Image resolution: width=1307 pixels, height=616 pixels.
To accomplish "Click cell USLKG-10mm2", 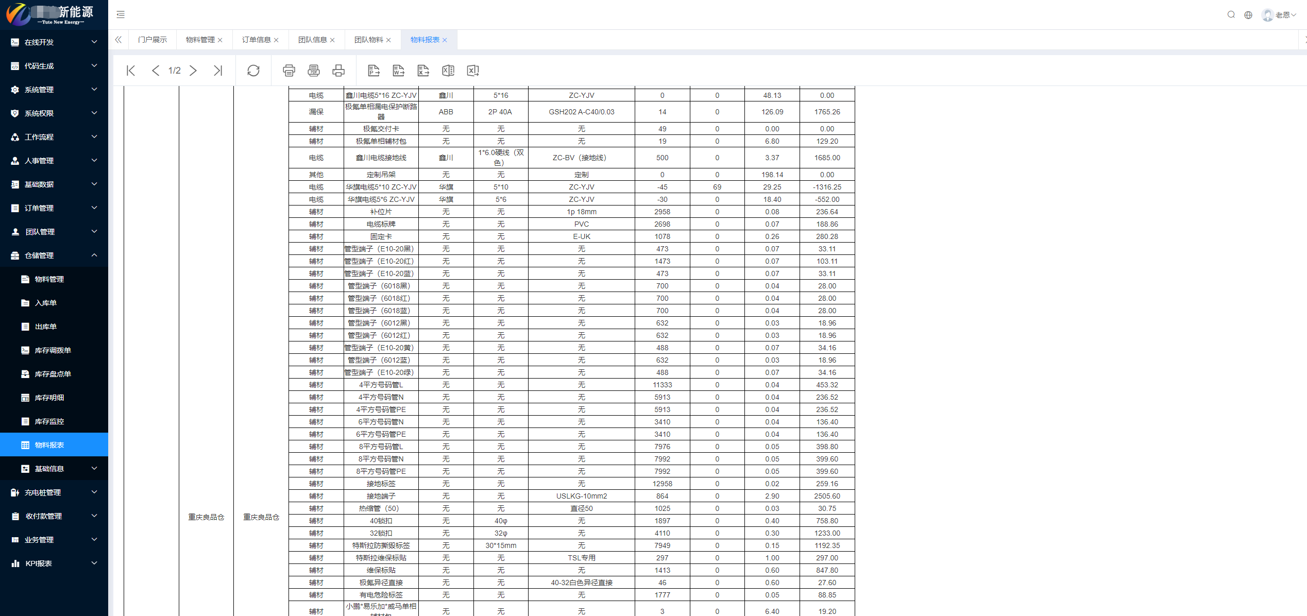I will (582, 496).
